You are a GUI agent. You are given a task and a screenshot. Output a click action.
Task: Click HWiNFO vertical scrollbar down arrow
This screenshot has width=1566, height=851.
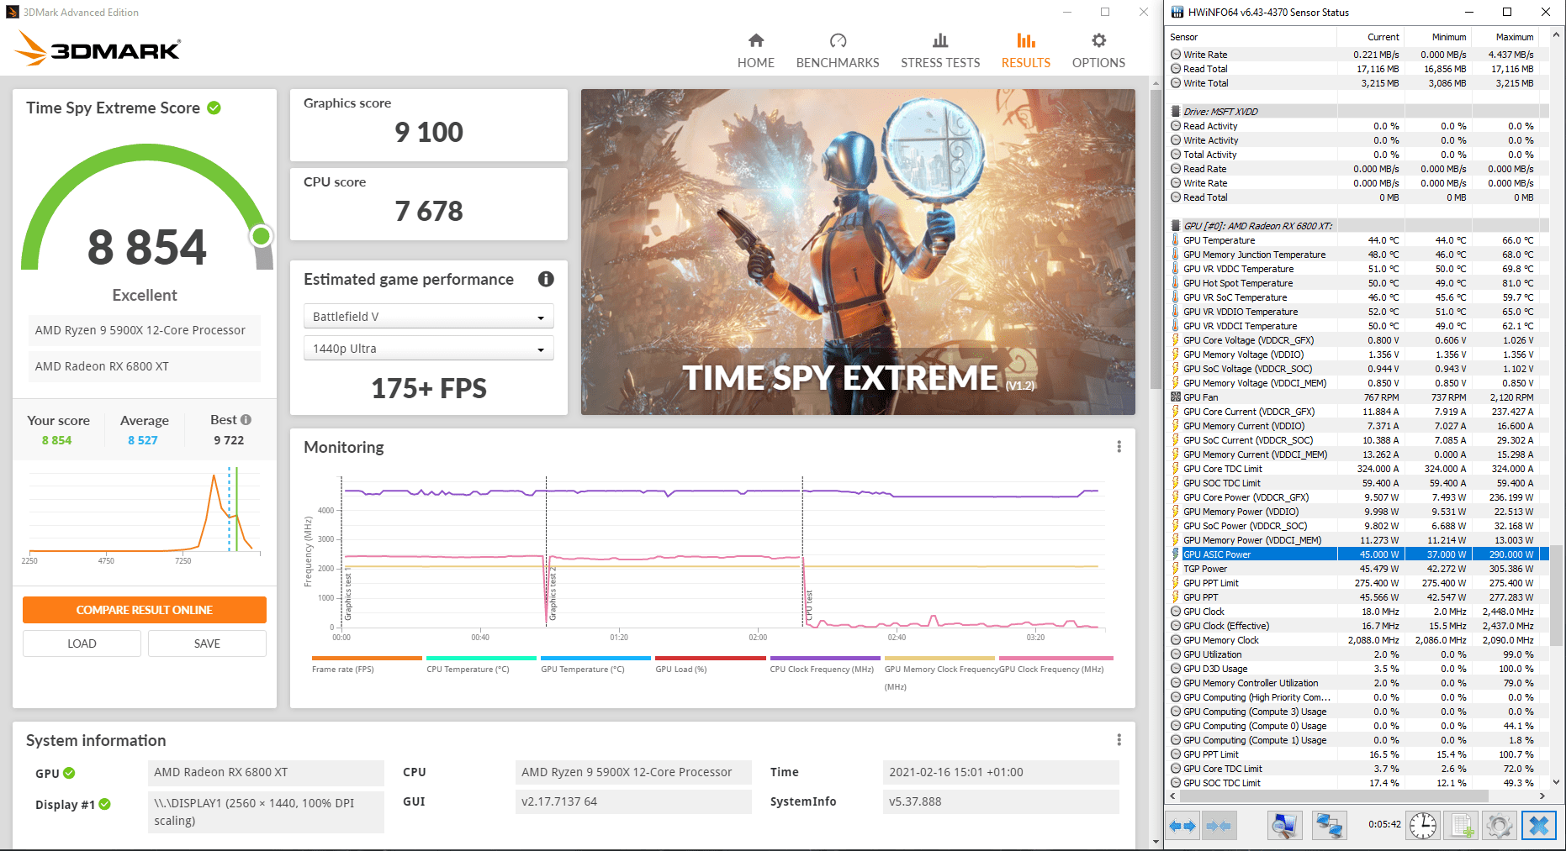pyautogui.click(x=1556, y=781)
